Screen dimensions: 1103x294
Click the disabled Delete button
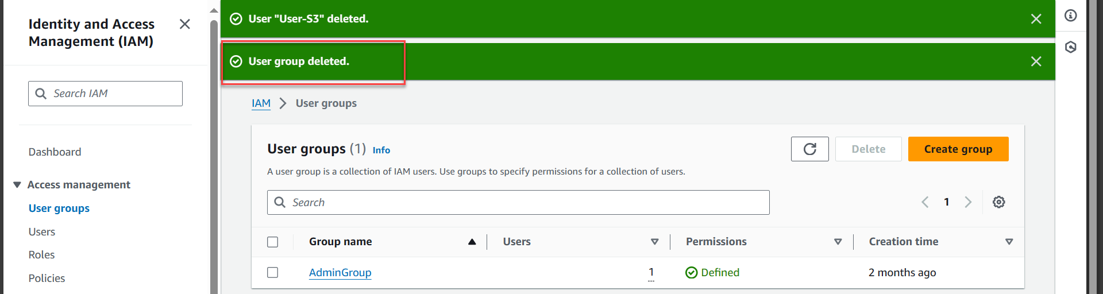[x=868, y=149]
